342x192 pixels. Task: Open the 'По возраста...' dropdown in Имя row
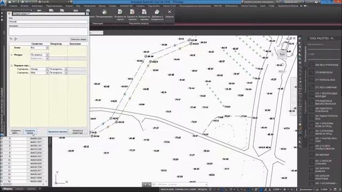point(66,73)
